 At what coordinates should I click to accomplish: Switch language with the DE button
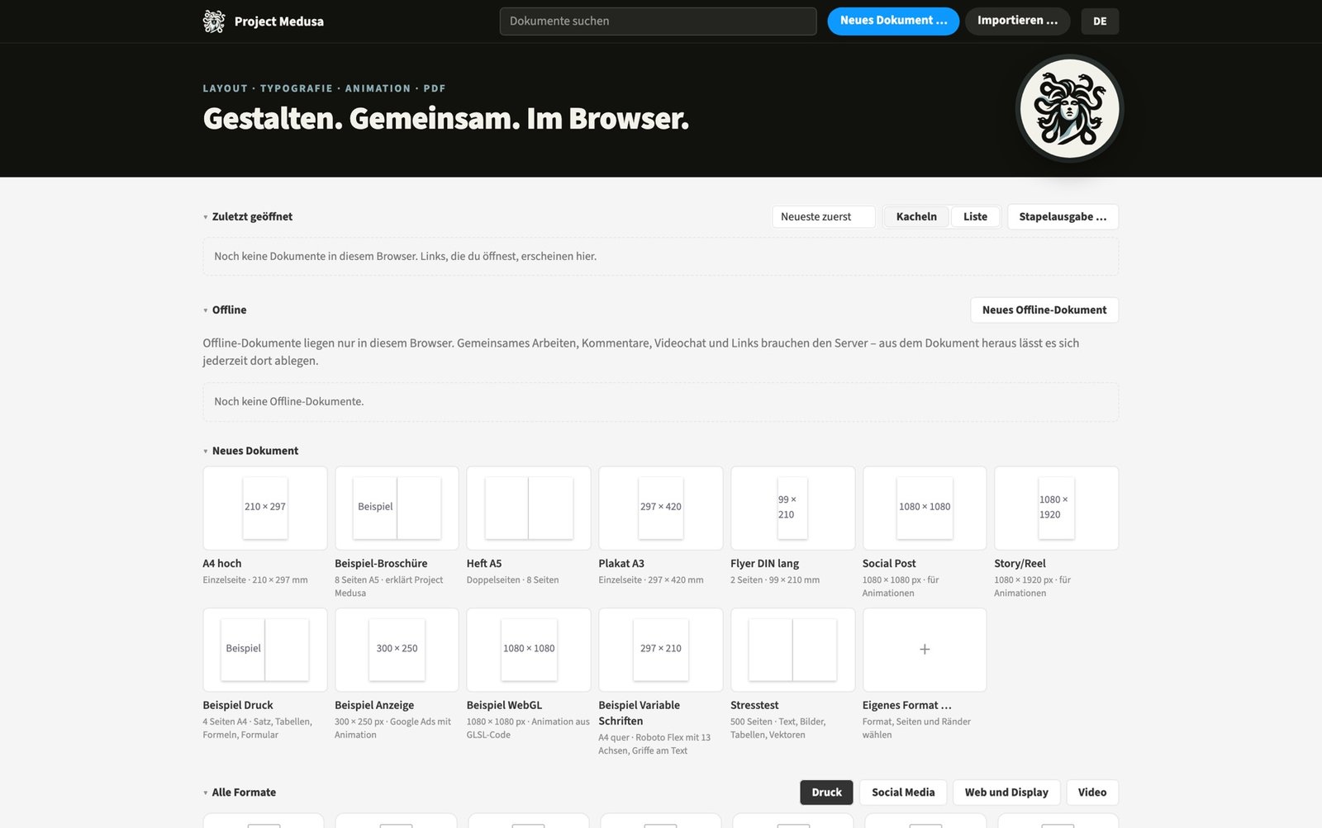tap(1100, 21)
